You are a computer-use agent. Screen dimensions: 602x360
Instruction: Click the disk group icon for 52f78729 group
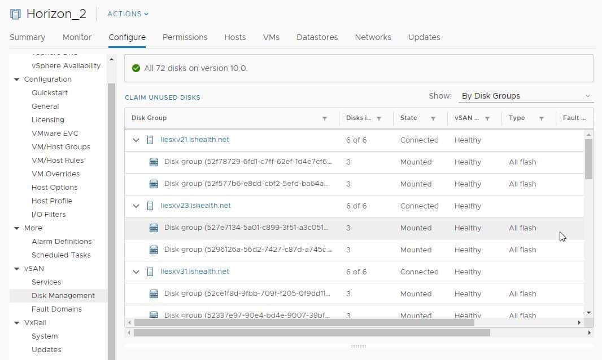[x=153, y=162]
